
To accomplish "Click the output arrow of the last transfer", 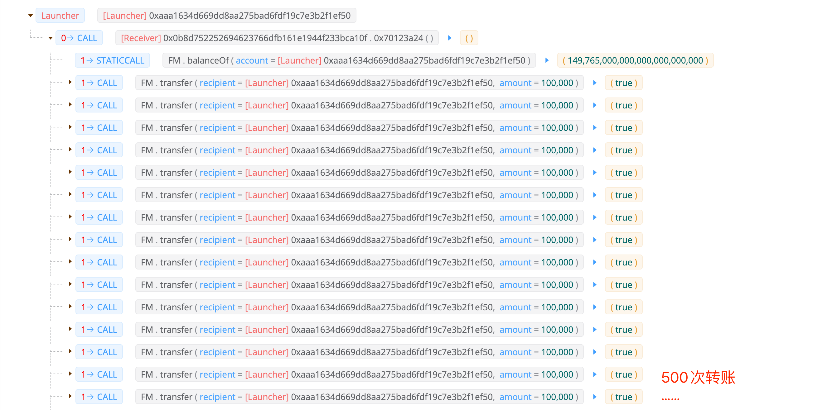I will coord(595,397).
